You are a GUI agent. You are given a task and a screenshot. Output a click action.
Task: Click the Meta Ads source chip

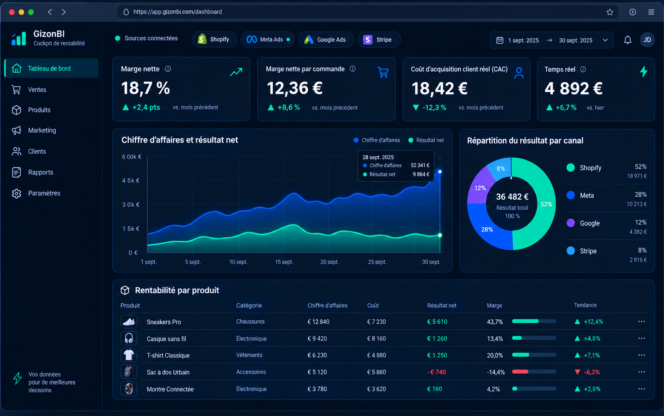(x=267, y=39)
